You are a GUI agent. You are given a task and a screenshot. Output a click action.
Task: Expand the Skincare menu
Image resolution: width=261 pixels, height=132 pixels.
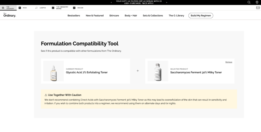click(114, 16)
